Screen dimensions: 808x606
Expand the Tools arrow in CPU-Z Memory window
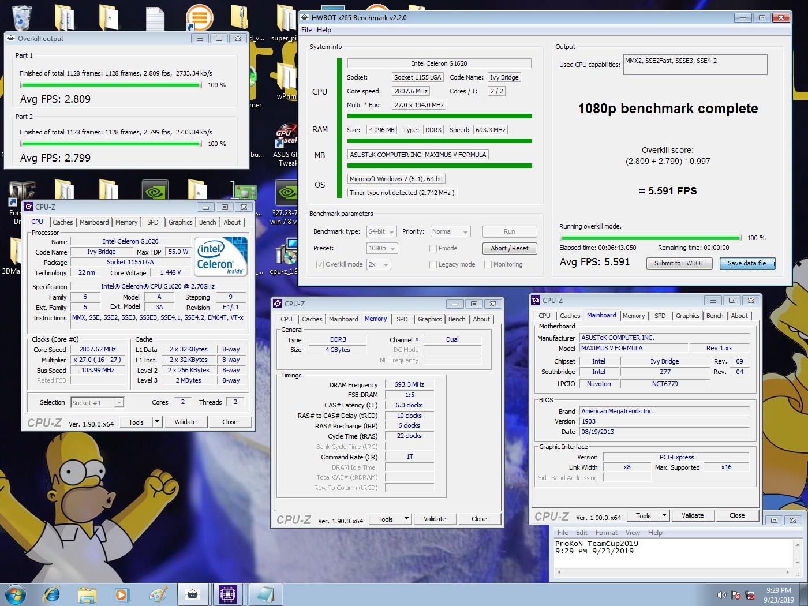[x=406, y=519]
